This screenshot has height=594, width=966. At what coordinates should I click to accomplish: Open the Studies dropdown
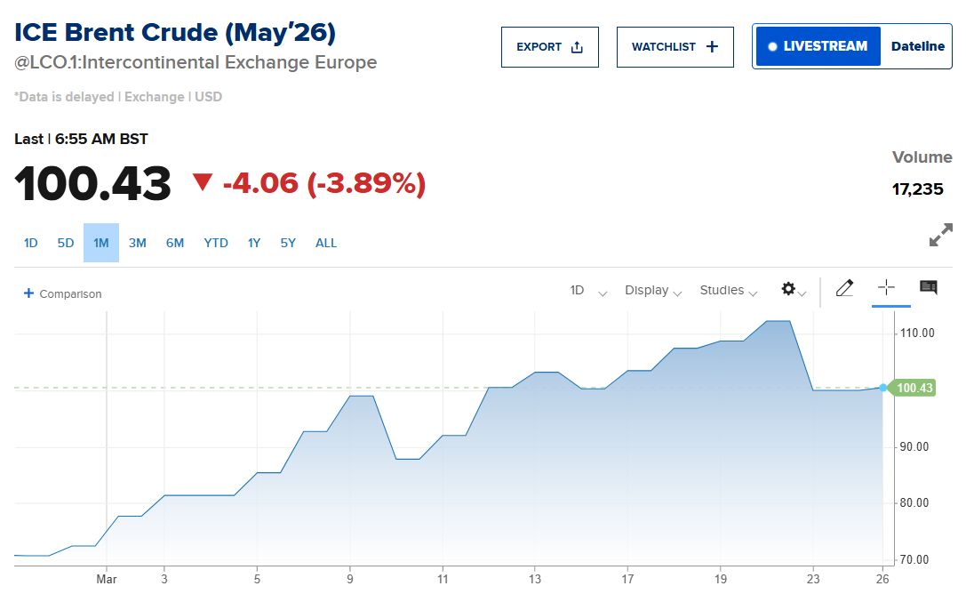pos(728,290)
